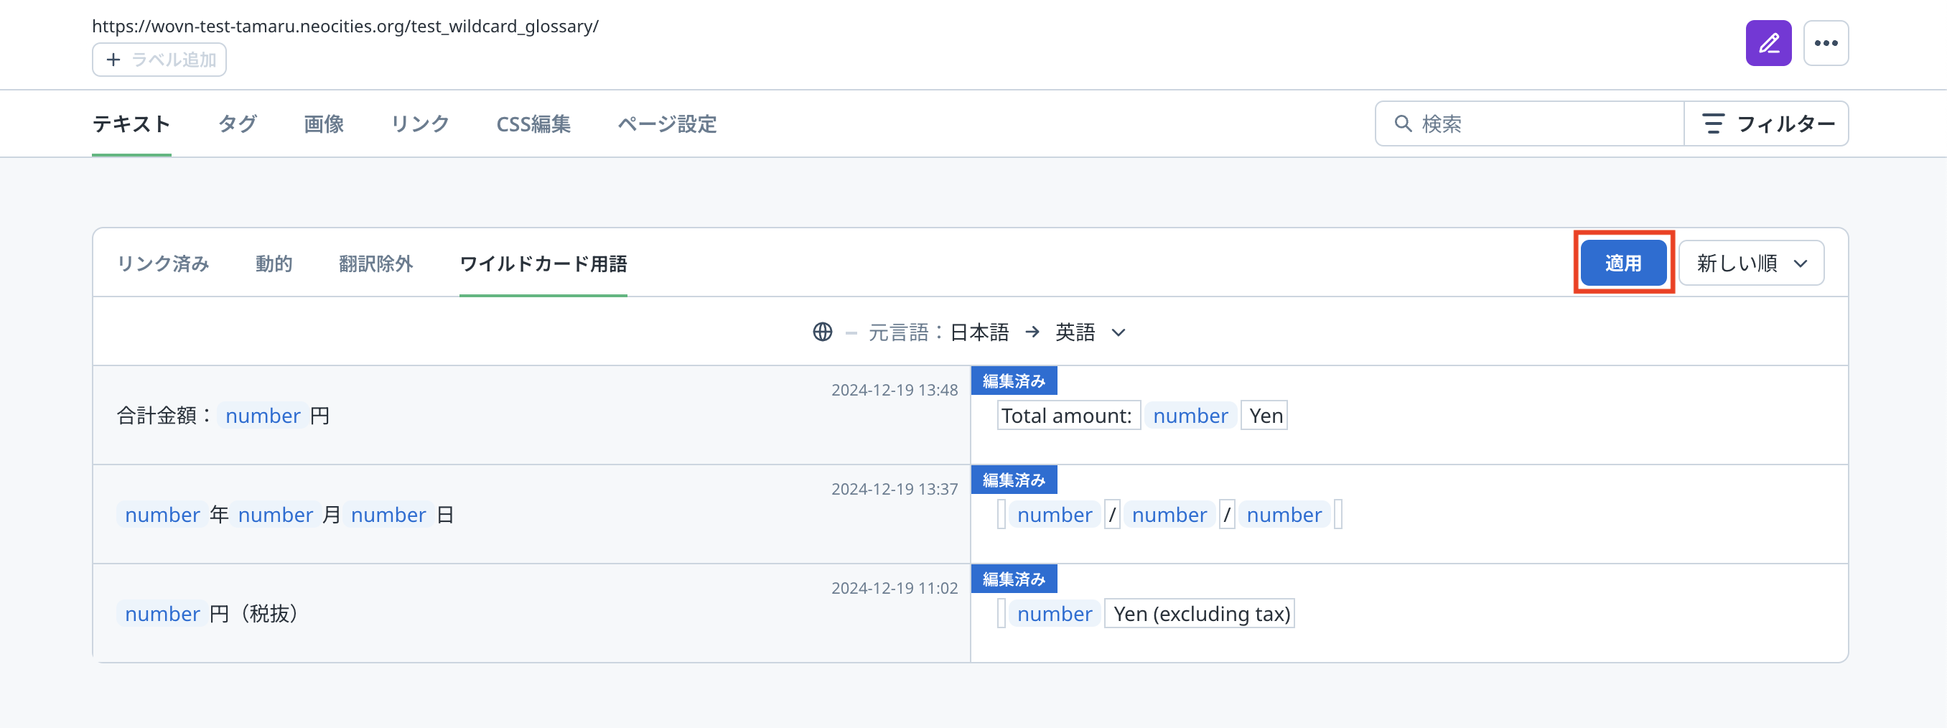1947x728 pixels.
Task: Open the 画像 tab
Action: (324, 123)
